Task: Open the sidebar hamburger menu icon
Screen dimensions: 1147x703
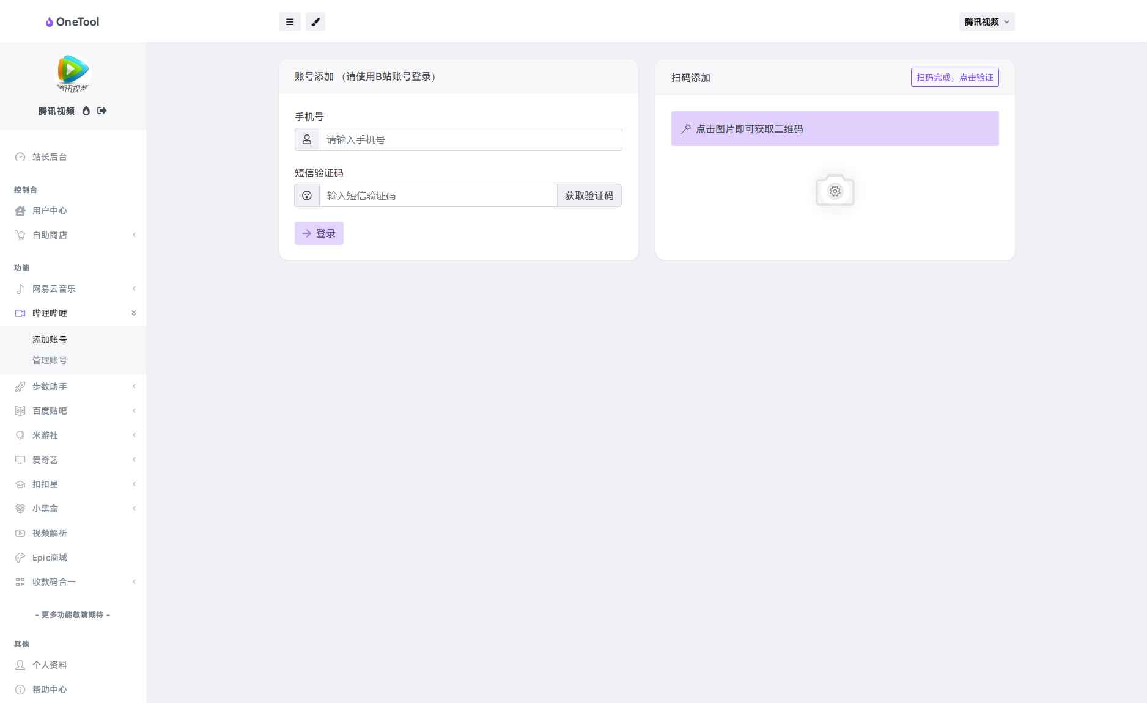Action: pyautogui.click(x=289, y=21)
